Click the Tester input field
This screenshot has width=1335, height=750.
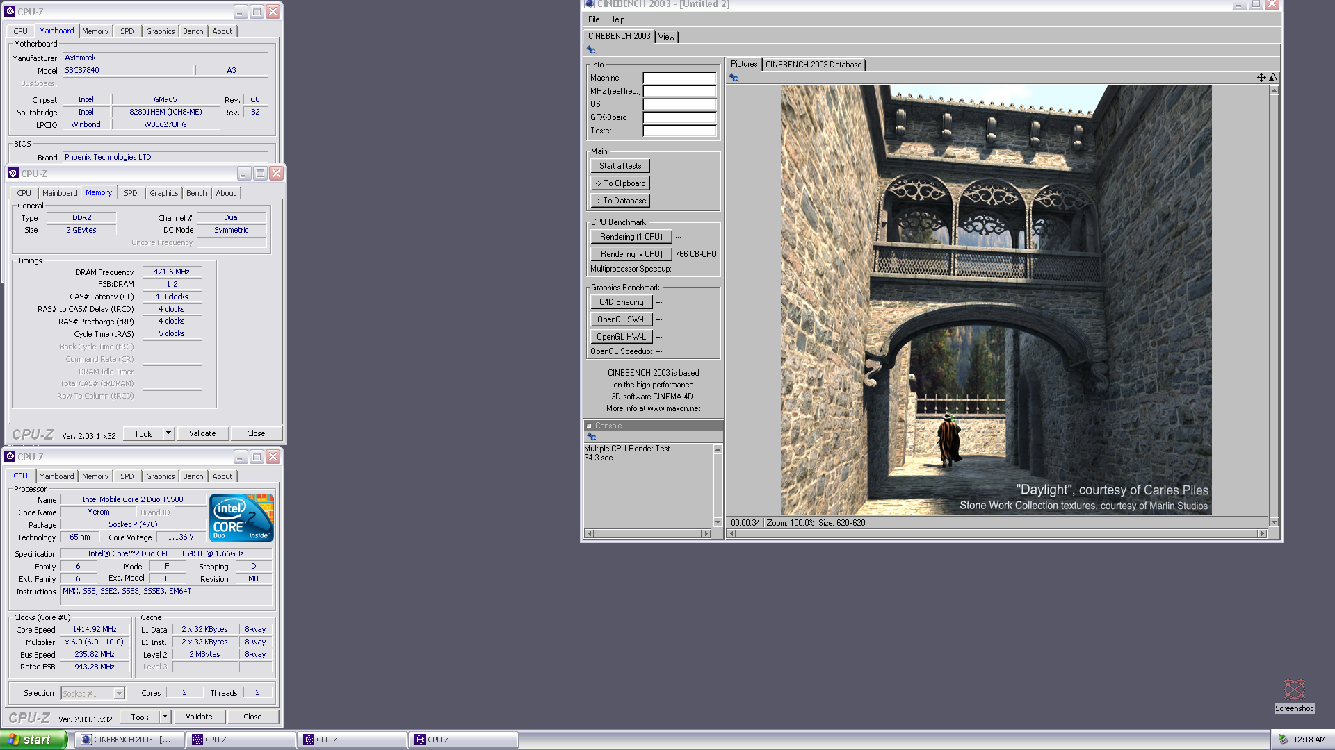[x=679, y=131]
